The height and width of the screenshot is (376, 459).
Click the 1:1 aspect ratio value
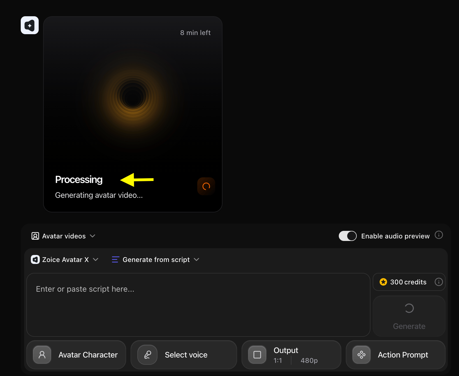(278, 361)
